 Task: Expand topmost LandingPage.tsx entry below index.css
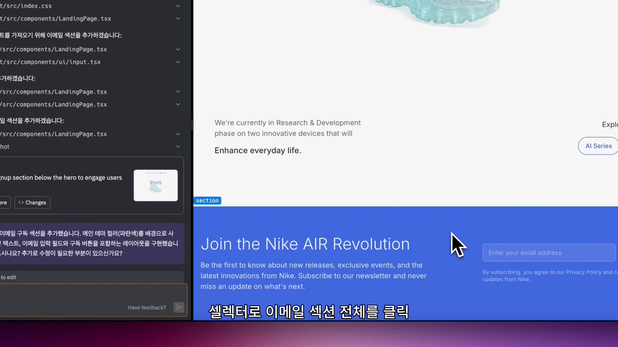[x=178, y=19]
